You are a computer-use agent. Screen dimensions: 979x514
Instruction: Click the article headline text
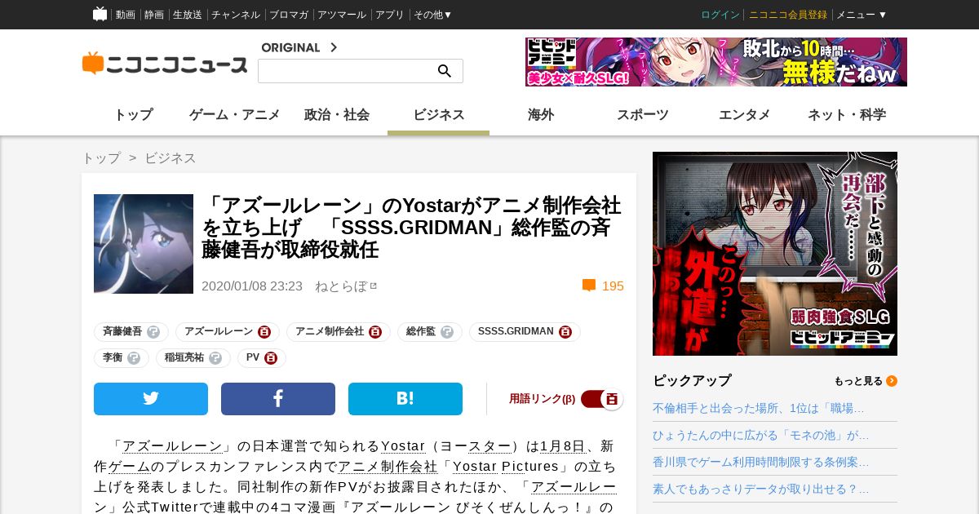(412, 227)
